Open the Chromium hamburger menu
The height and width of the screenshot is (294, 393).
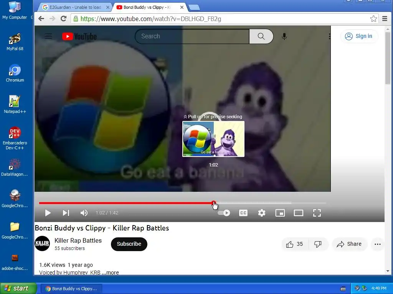point(385,18)
